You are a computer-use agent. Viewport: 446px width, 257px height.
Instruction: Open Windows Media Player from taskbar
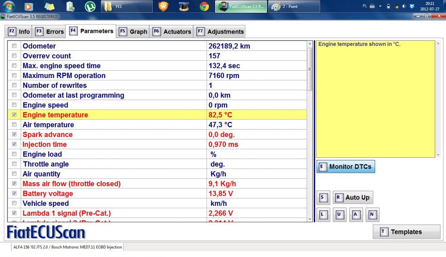28,7
